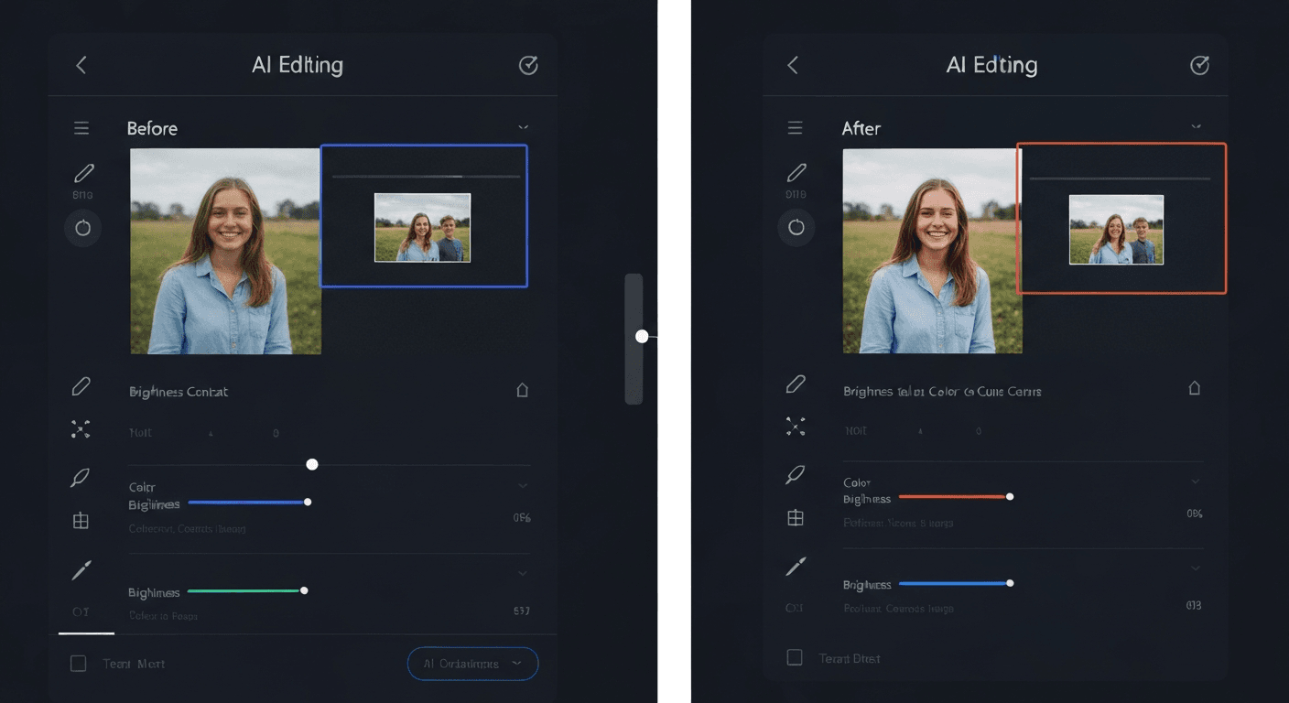
Task: Choose the Lasso tool in the left sidebar
Action: [81, 477]
